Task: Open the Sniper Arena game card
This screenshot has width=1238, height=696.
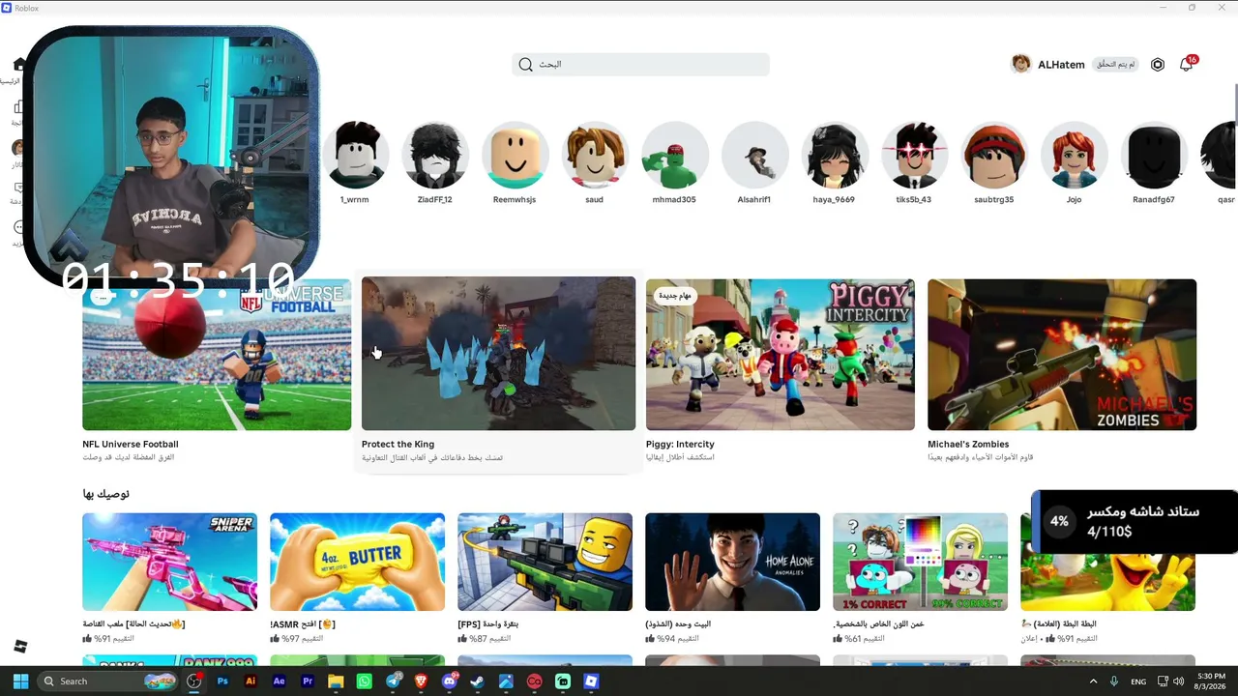Action: pyautogui.click(x=169, y=562)
